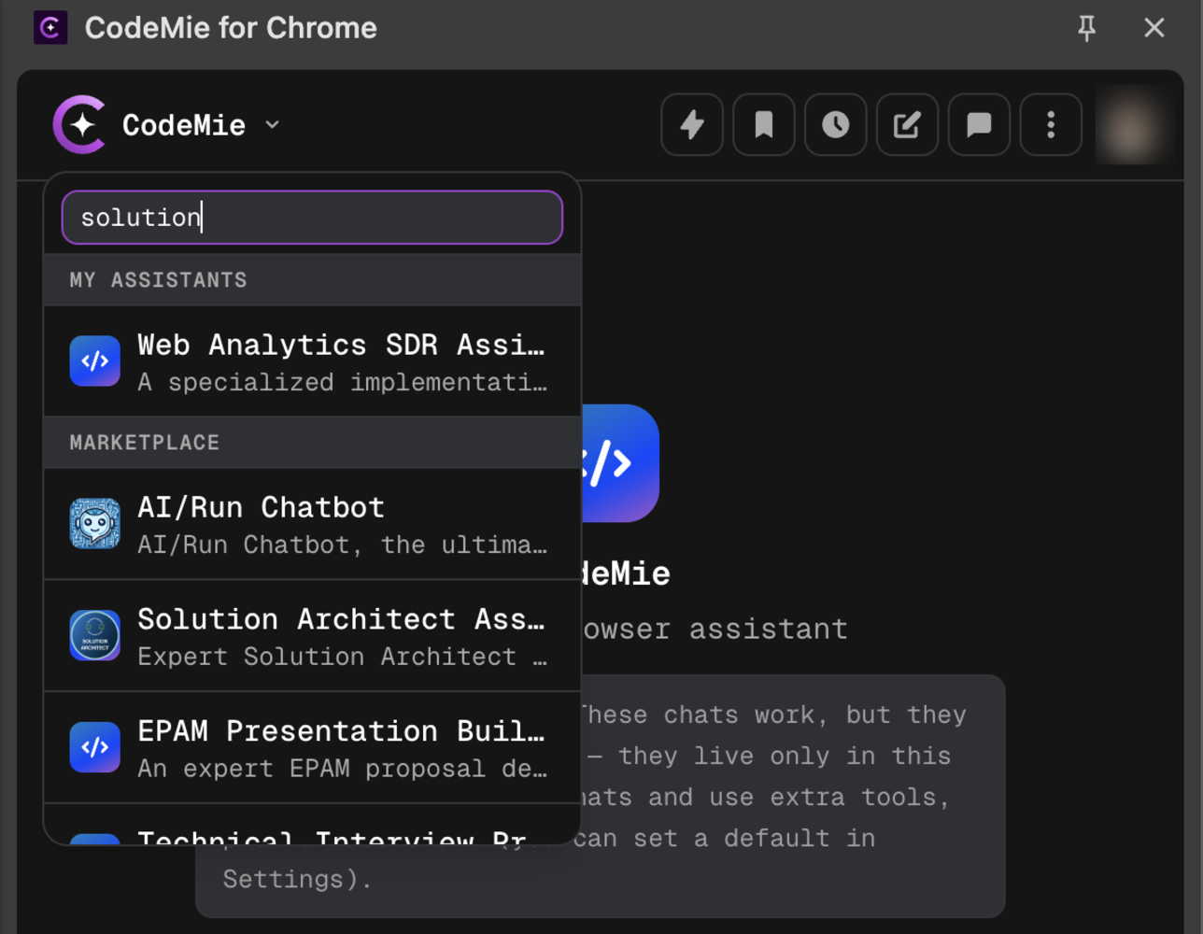Open the three-dot more options menu
The width and height of the screenshot is (1203, 934).
tap(1051, 124)
